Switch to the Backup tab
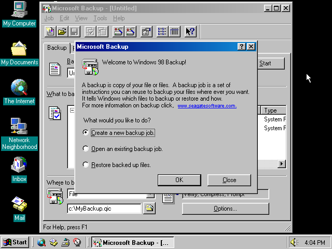 pyautogui.click(x=57, y=48)
